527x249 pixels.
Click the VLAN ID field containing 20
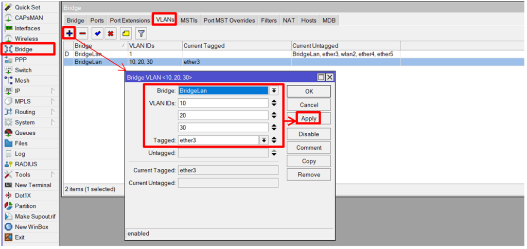click(x=222, y=115)
